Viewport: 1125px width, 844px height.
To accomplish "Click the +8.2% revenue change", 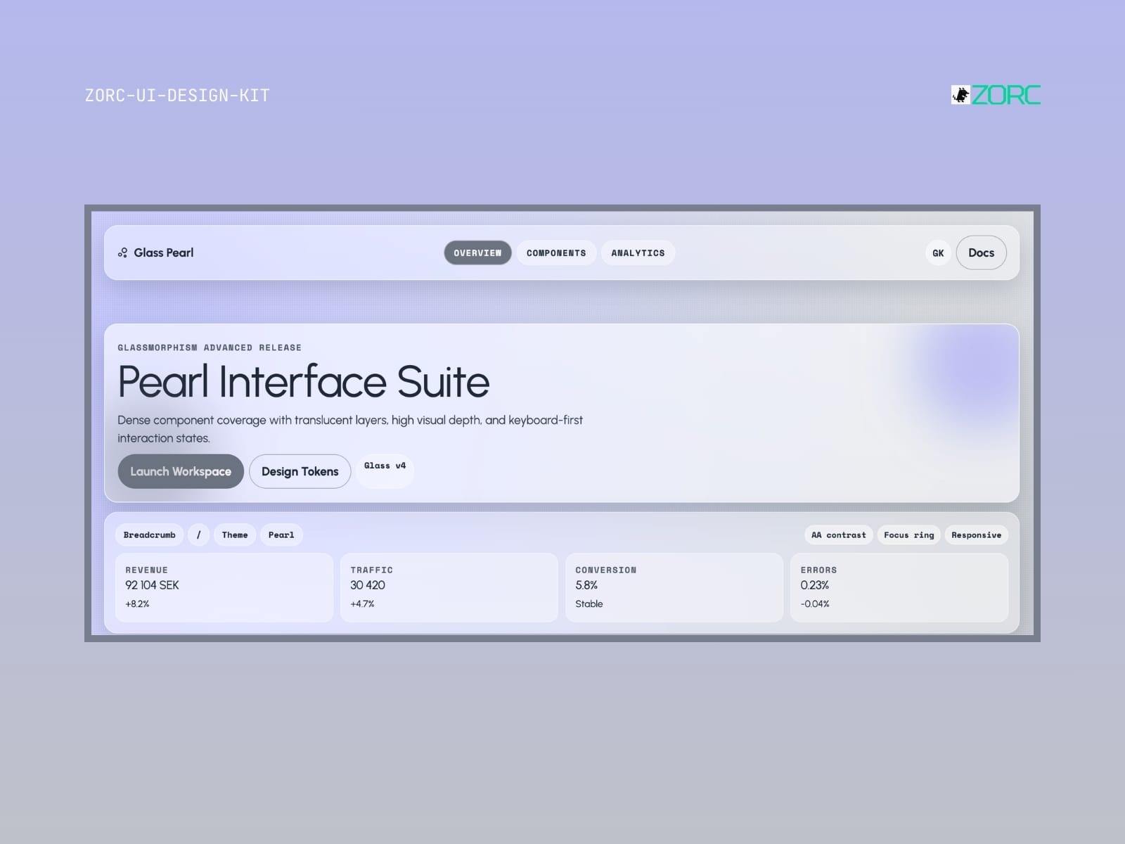I will click(x=137, y=604).
